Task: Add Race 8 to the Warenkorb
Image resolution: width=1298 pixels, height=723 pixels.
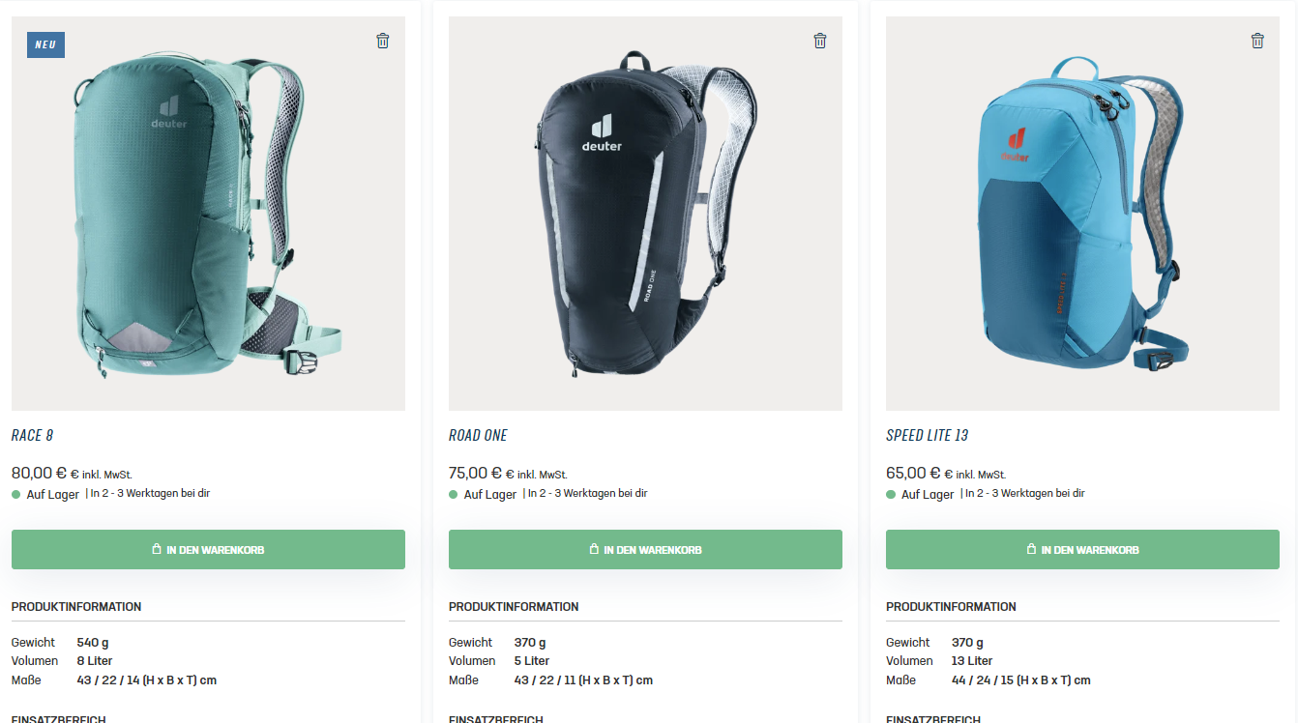Action: tap(208, 549)
